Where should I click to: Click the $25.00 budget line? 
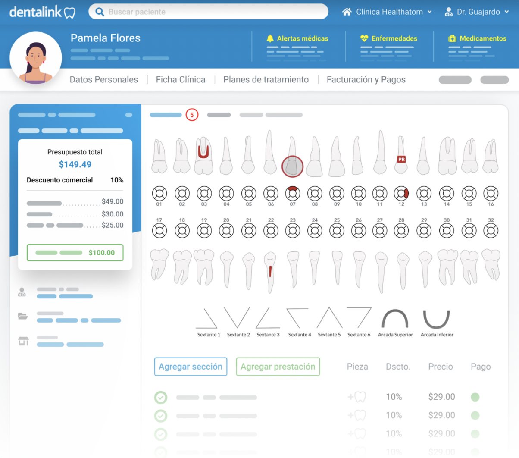(75, 225)
